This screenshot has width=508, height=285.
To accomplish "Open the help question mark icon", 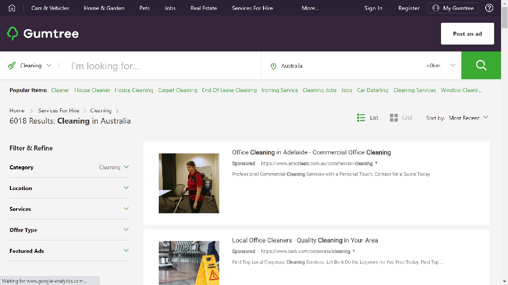I will tap(489, 8).
